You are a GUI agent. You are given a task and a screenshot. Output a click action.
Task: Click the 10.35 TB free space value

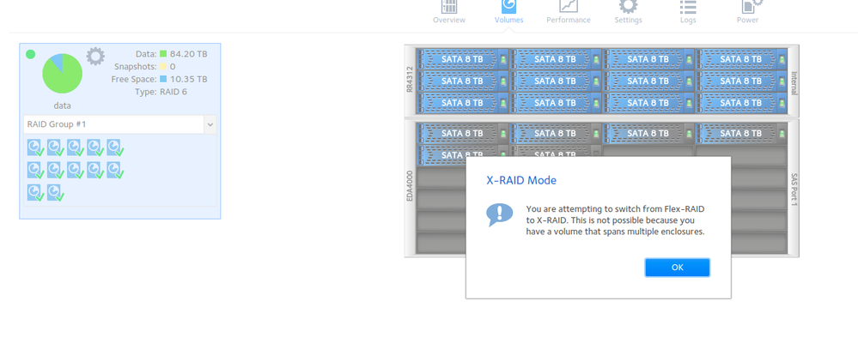[x=189, y=79]
